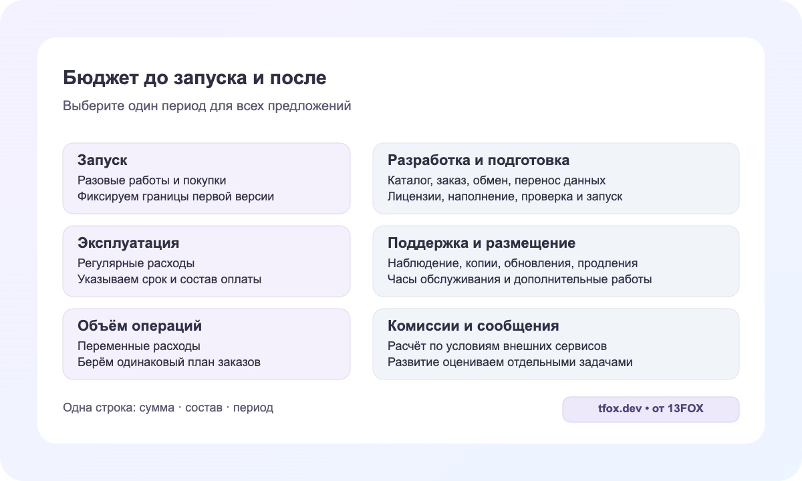Image resolution: width=802 pixels, height=481 pixels.
Task: Click the text Указываем срок и состав оплаты
Action: point(169,279)
